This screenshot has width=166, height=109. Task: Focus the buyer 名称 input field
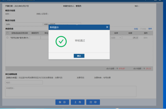click(24, 24)
